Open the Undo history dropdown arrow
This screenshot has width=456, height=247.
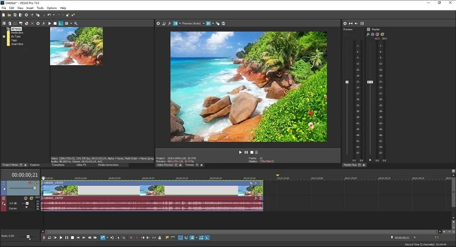(x=53, y=15)
